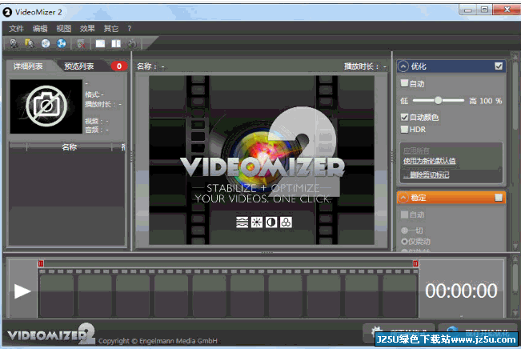
Task: Collapse the 优化 panel with its chevron
Action: [403, 66]
